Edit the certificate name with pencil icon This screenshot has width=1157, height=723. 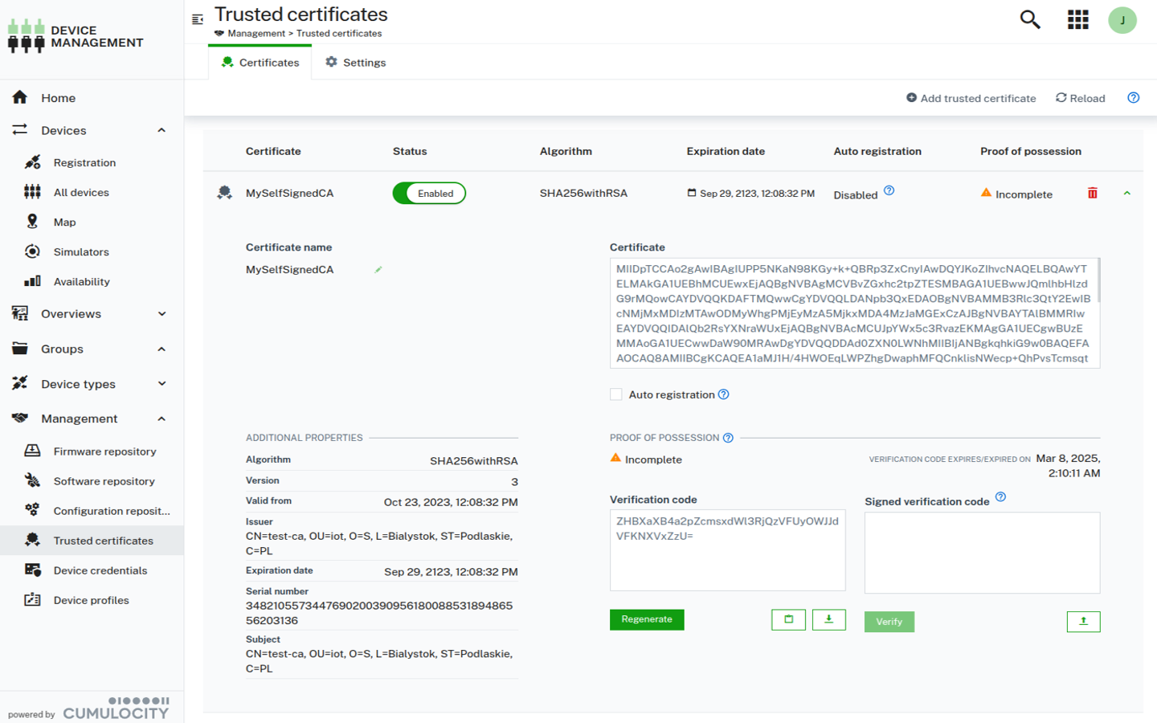coord(378,270)
